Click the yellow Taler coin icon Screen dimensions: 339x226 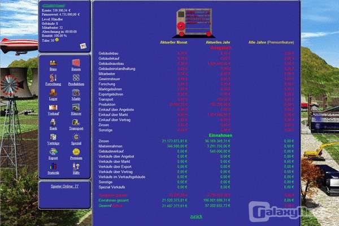pyautogui.click(x=57, y=40)
